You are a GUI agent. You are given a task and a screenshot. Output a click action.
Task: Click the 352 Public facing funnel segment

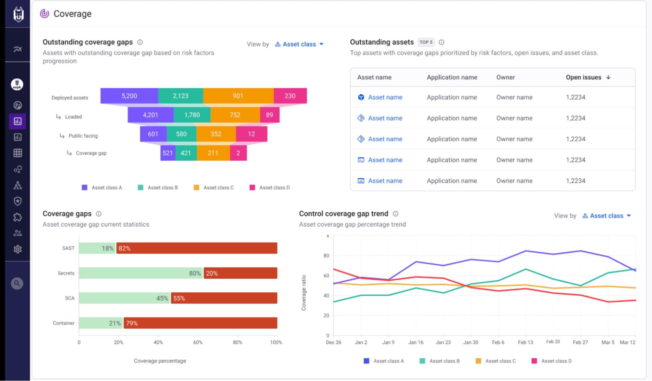tap(216, 134)
